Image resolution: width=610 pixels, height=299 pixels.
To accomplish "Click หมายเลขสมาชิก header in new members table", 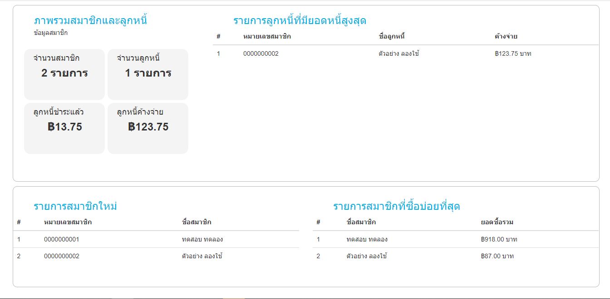I will click(68, 222).
